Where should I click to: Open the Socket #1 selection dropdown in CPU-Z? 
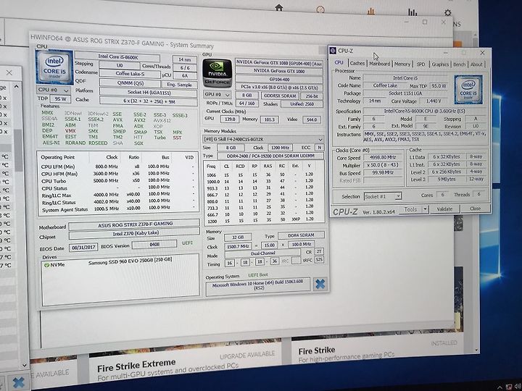(383, 196)
